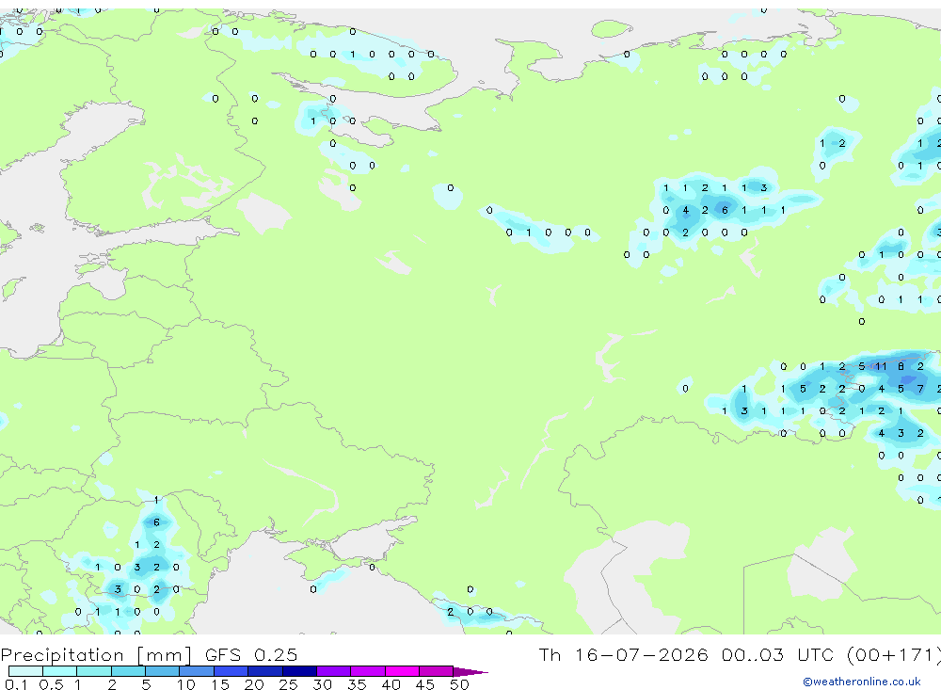Pick the 15–20 mm royal blue legend swatch
This screenshot has width=941, height=690.
231,671
